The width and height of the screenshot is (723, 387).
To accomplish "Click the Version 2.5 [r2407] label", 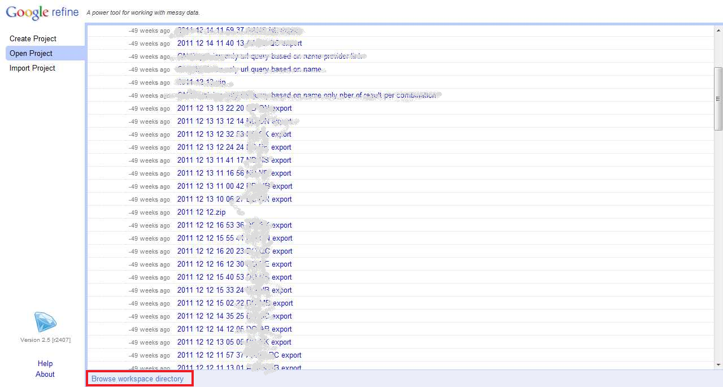I will coord(45,340).
